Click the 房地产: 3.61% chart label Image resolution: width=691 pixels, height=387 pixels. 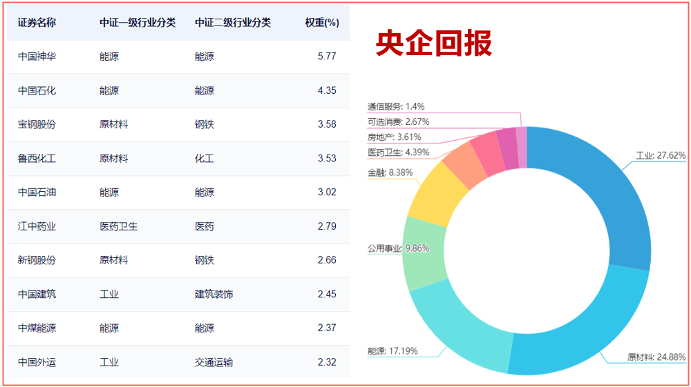click(394, 137)
